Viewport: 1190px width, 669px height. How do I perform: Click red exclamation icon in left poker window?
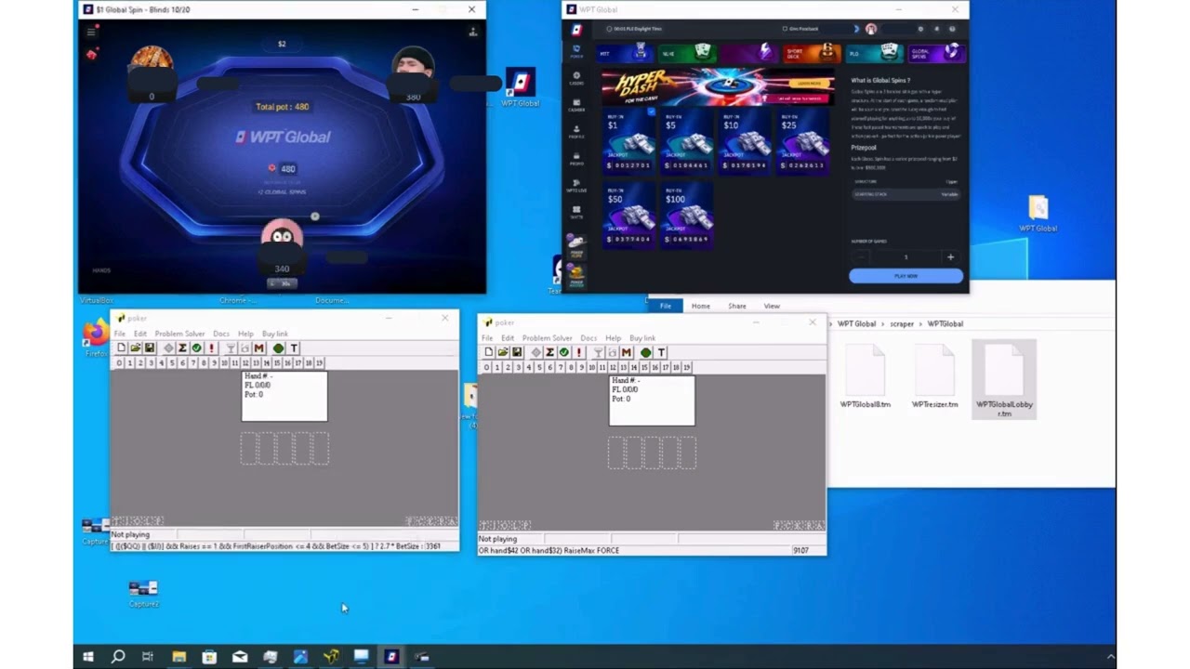tap(212, 348)
